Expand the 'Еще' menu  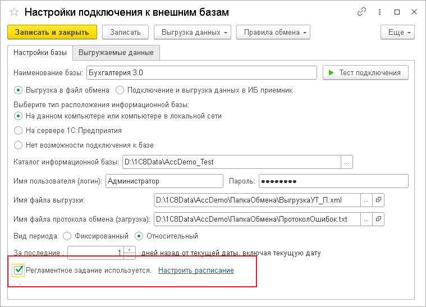click(397, 33)
